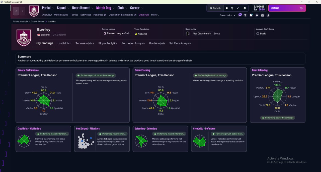This screenshot has height=172, width=321.
Task: Switch to the Goal Analysis tab
Action: click(x=157, y=43)
